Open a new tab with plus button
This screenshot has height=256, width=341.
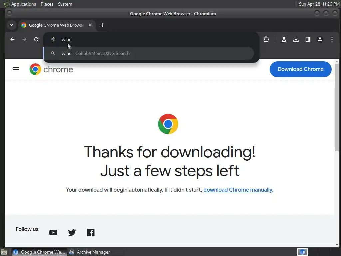click(x=102, y=25)
